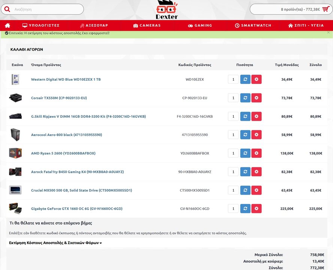Open AMD Ryzen 5 2600 product link
333x270 pixels.
[63, 153]
